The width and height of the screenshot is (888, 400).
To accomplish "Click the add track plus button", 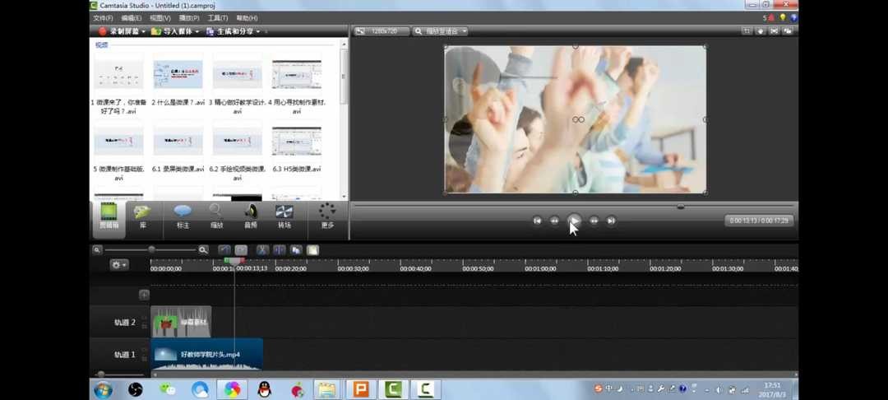I will 144,294.
